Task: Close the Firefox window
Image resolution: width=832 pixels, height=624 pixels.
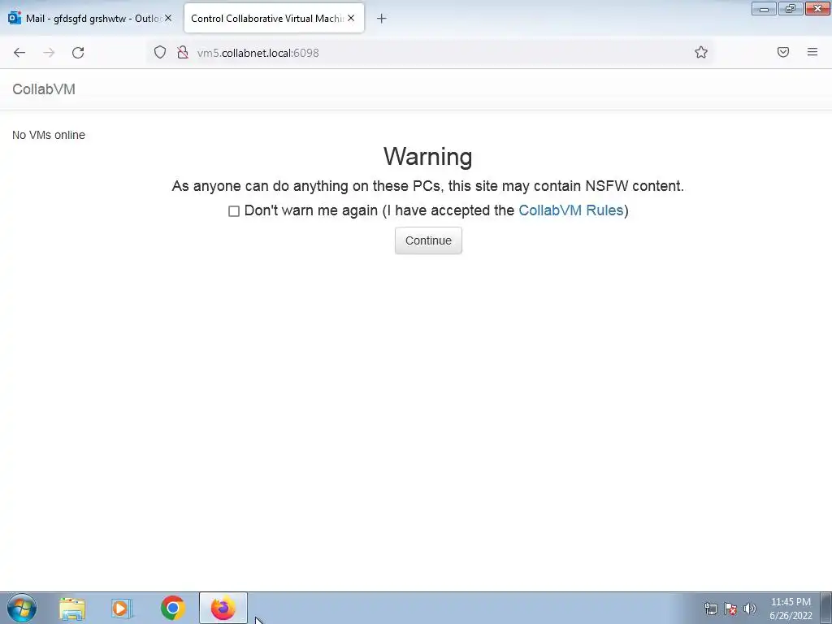Action: [x=817, y=9]
